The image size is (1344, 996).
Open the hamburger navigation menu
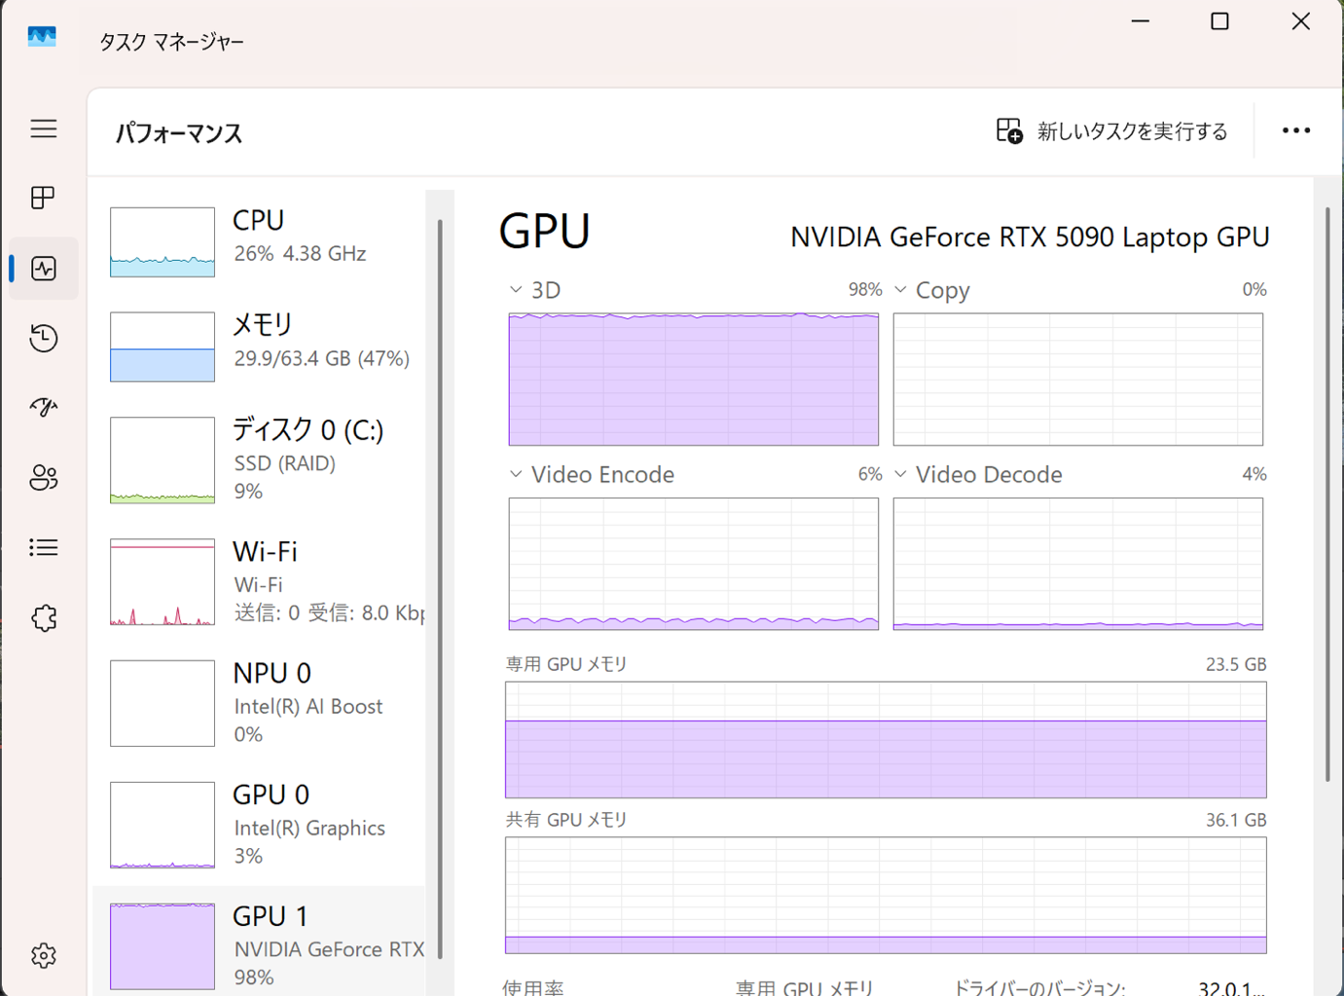44,129
